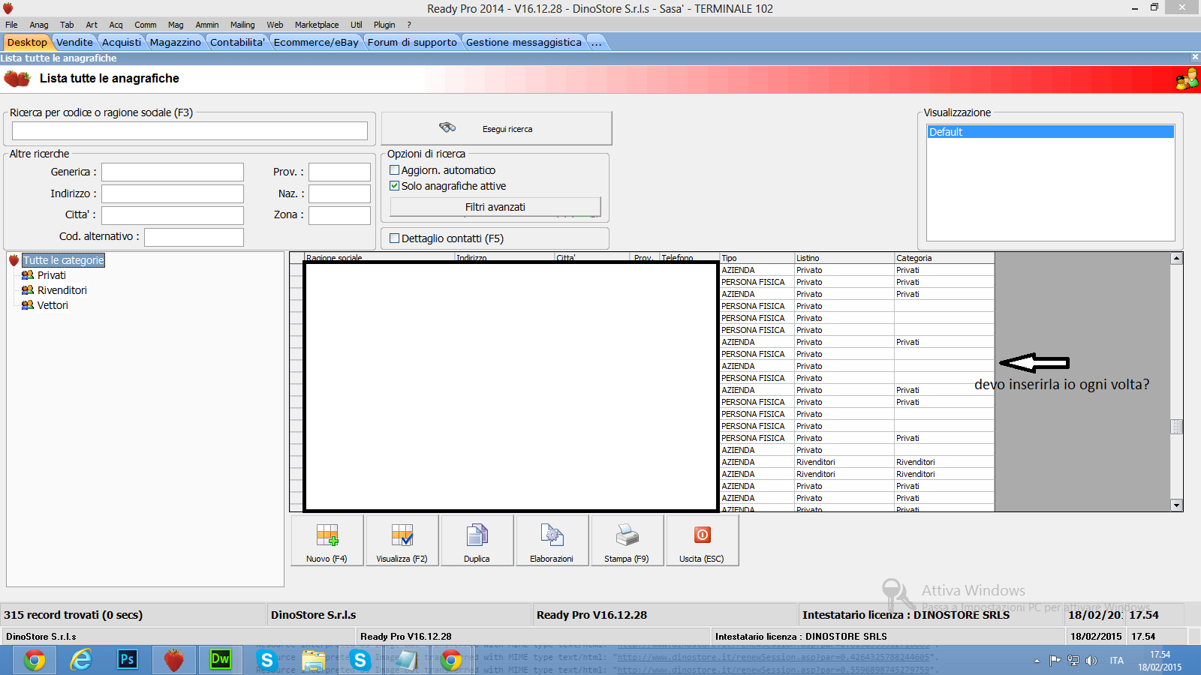Open the Anag menu
The height and width of the screenshot is (675, 1201).
coord(39,25)
